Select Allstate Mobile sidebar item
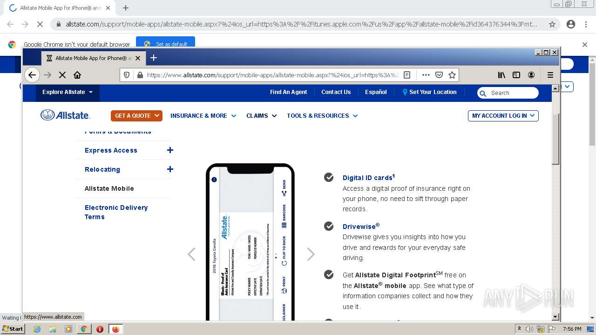This screenshot has height=335, width=596. point(109,188)
